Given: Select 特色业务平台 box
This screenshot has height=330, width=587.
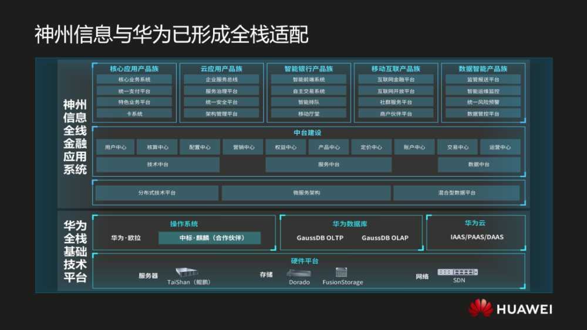Looking at the screenshot, I should tap(134, 102).
